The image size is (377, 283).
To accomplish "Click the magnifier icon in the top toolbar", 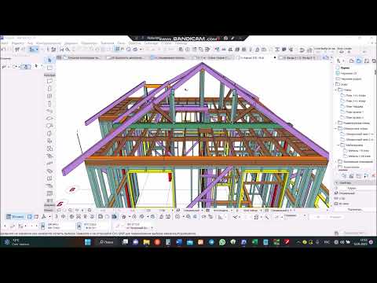I will [x=68, y=50].
